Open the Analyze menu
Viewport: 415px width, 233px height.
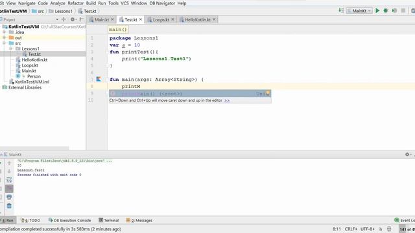[58, 3]
